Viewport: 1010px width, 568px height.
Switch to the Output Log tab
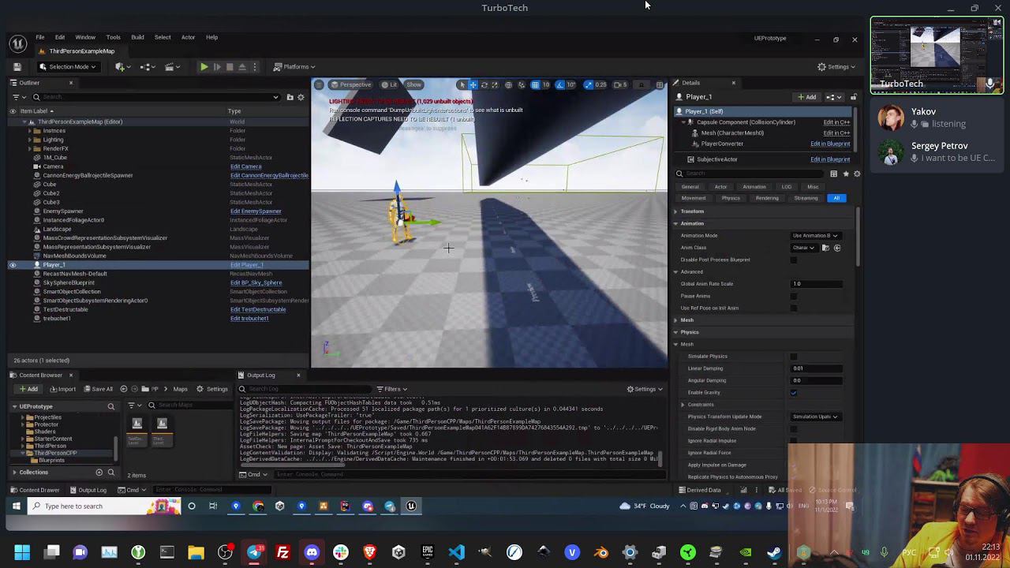(x=261, y=376)
